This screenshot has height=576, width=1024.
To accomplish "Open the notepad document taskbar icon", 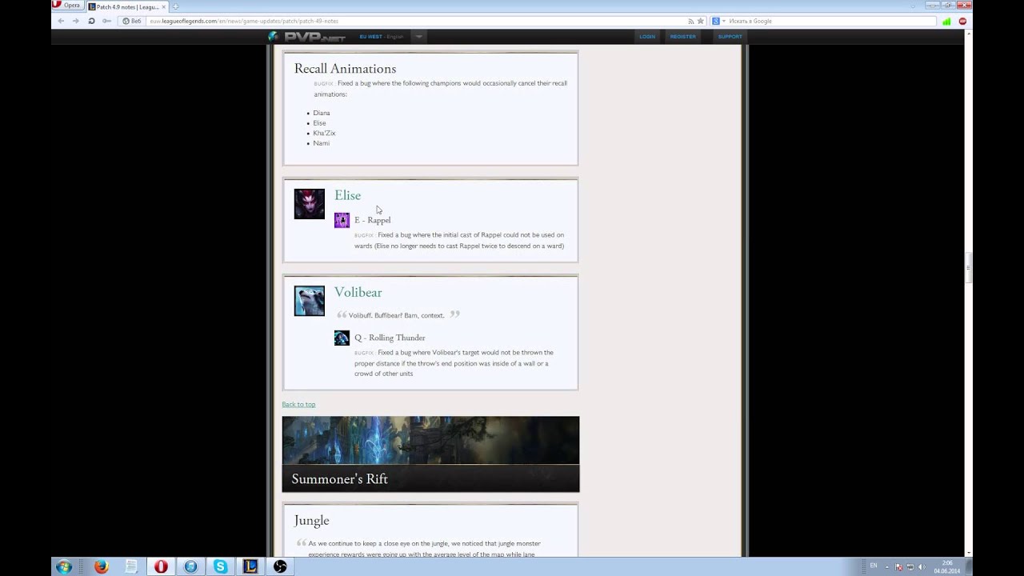I will tap(131, 566).
